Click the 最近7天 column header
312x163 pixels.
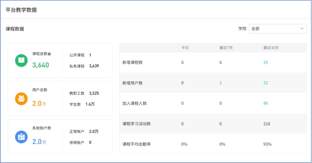point(226,48)
